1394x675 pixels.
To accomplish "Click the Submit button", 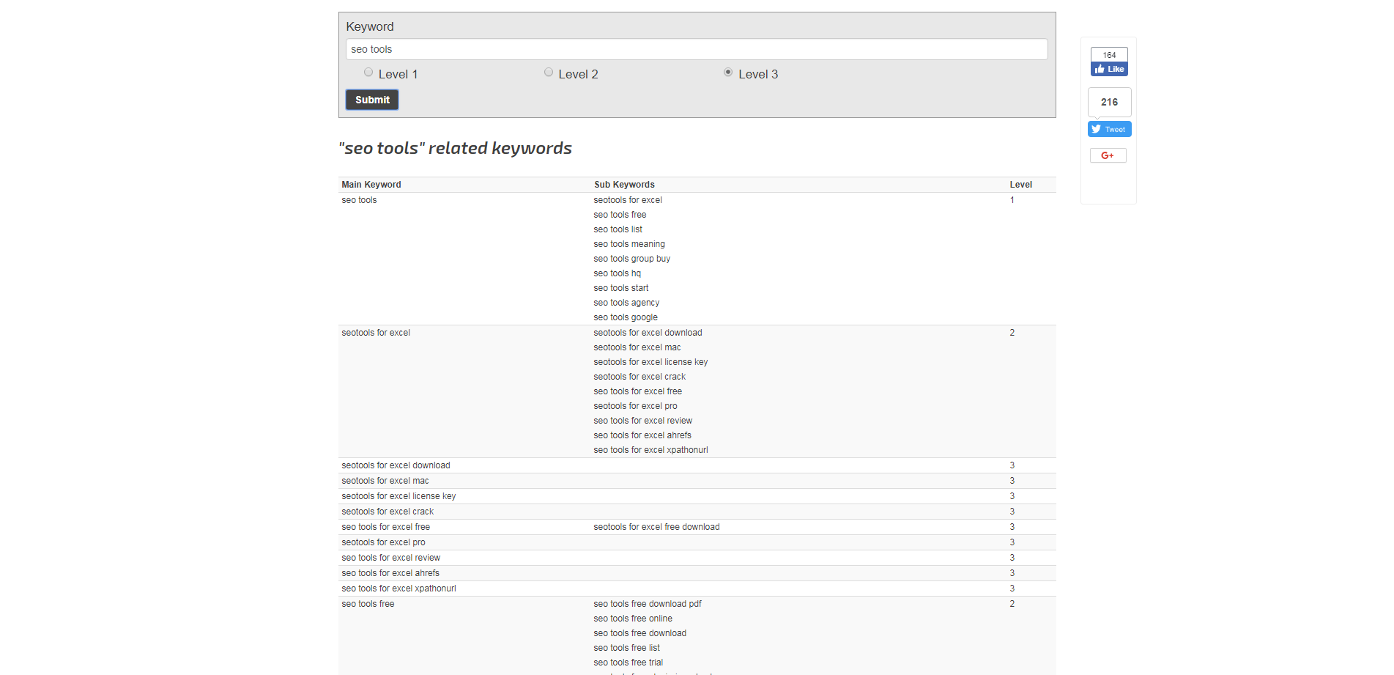I will [x=372, y=100].
